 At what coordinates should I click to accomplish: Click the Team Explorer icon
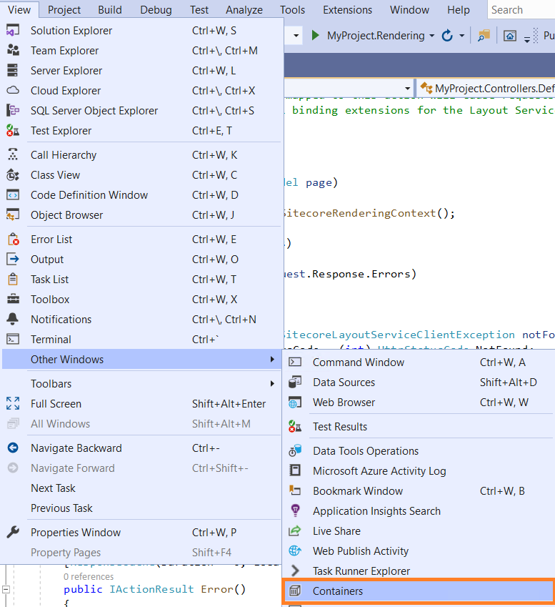tap(13, 50)
